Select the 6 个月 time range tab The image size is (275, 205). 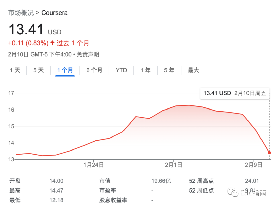point(94,70)
